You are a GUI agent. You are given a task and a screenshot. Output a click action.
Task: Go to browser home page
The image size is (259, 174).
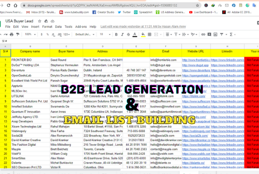click(16, 6)
